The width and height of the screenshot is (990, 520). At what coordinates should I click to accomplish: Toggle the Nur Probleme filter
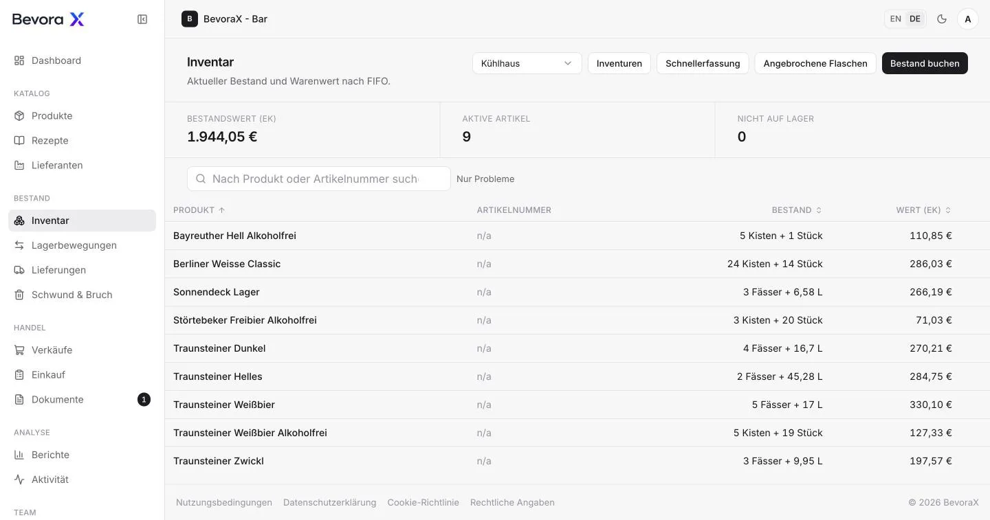[x=485, y=179]
